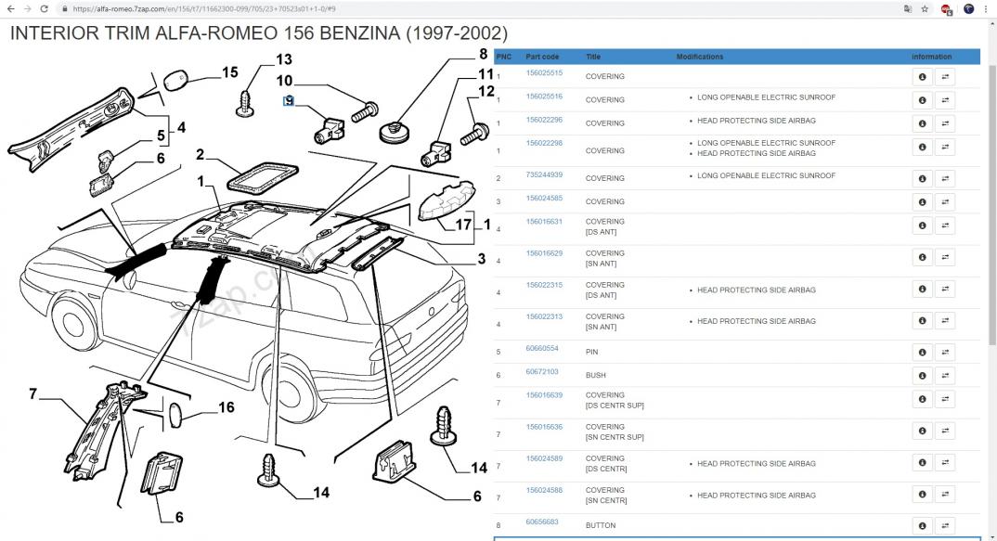
Task: Select callout number 12 in diagram
Action: coord(486,92)
